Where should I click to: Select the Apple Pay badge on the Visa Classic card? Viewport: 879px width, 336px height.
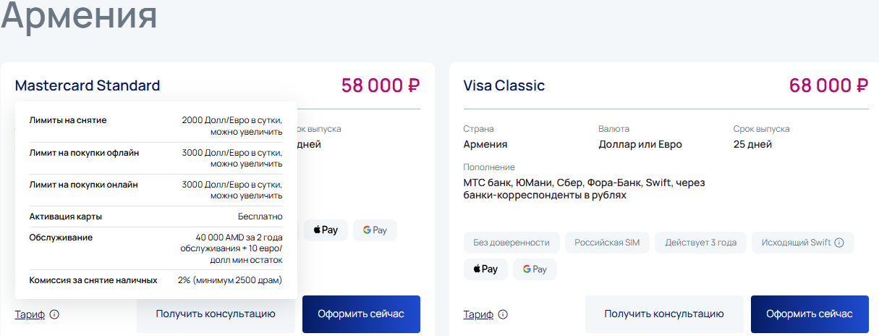click(x=485, y=269)
